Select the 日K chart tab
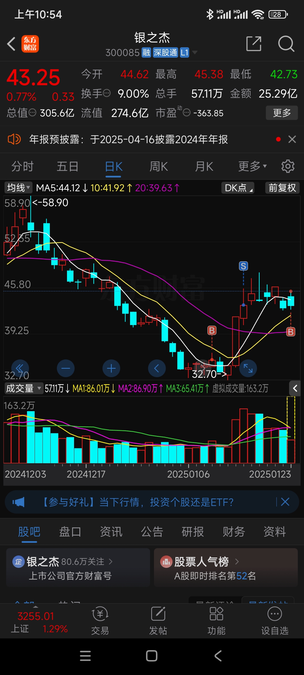The width and height of the screenshot is (304, 675). [x=113, y=166]
